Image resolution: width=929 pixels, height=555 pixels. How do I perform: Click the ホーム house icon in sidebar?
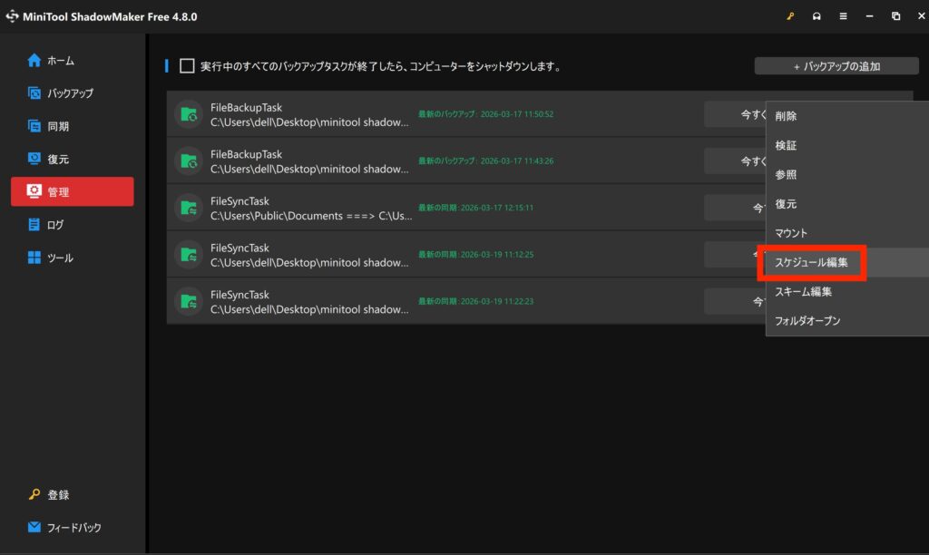click(x=34, y=61)
